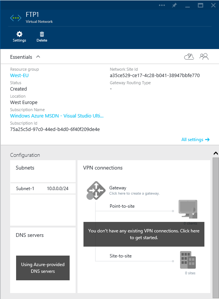Screen dimensions: 219x299
Task: Click the cloud quick start icon
Action: (x=189, y=57)
